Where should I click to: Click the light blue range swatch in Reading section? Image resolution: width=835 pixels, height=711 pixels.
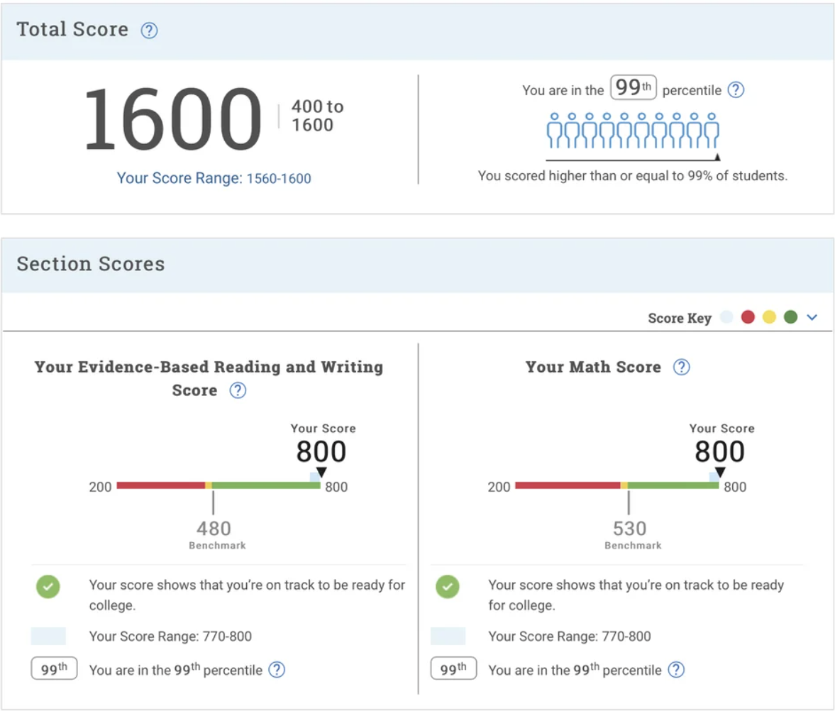coord(48,636)
